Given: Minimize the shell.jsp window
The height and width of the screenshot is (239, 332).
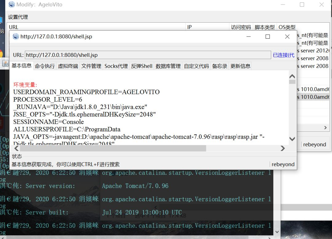Looking at the screenshot, I should (249, 37).
